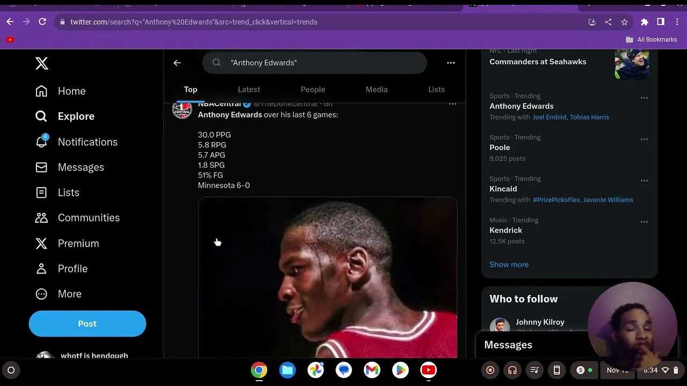Open Play Store from the shelf
The width and height of the screenshot is (687, 386).
point(400,370)
